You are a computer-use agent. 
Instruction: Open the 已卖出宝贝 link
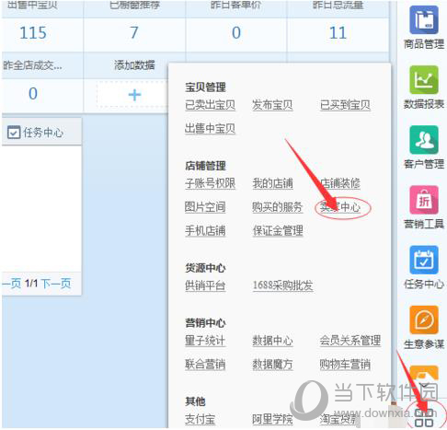(210, 105)
